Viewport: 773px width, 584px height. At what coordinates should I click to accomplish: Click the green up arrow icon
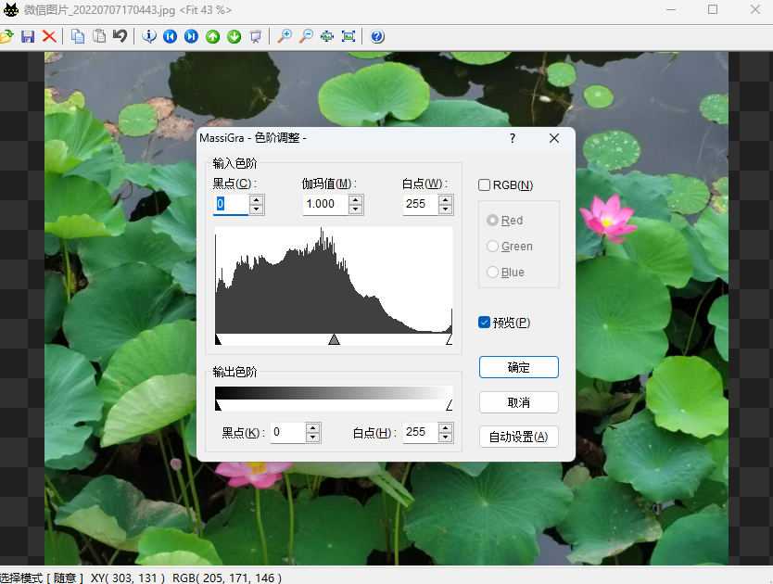pos(212,36)
